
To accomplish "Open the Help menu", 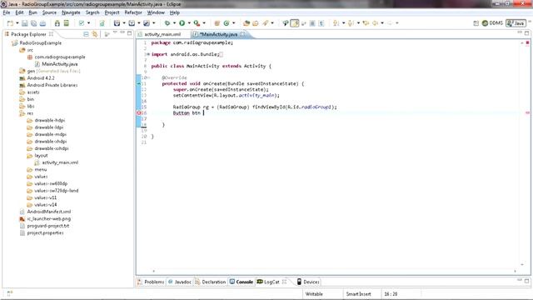I will pyautogui.click(x=175, y=12).
